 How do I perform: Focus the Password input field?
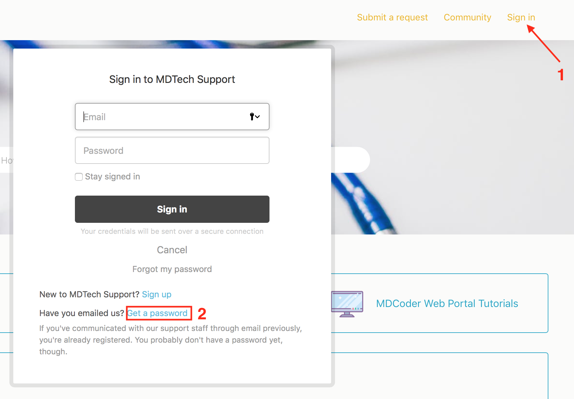pyautogui.click(x=172, y=151)
